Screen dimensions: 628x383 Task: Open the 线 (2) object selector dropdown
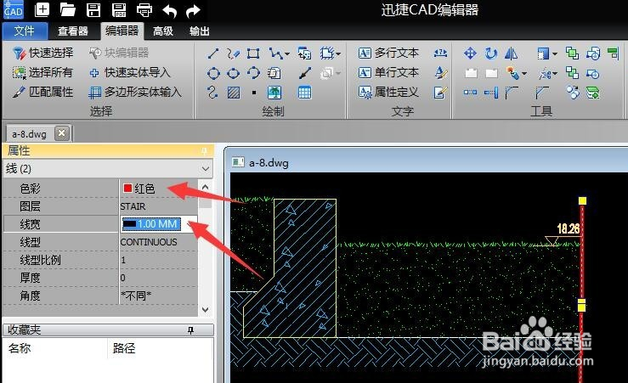(206, 169)
